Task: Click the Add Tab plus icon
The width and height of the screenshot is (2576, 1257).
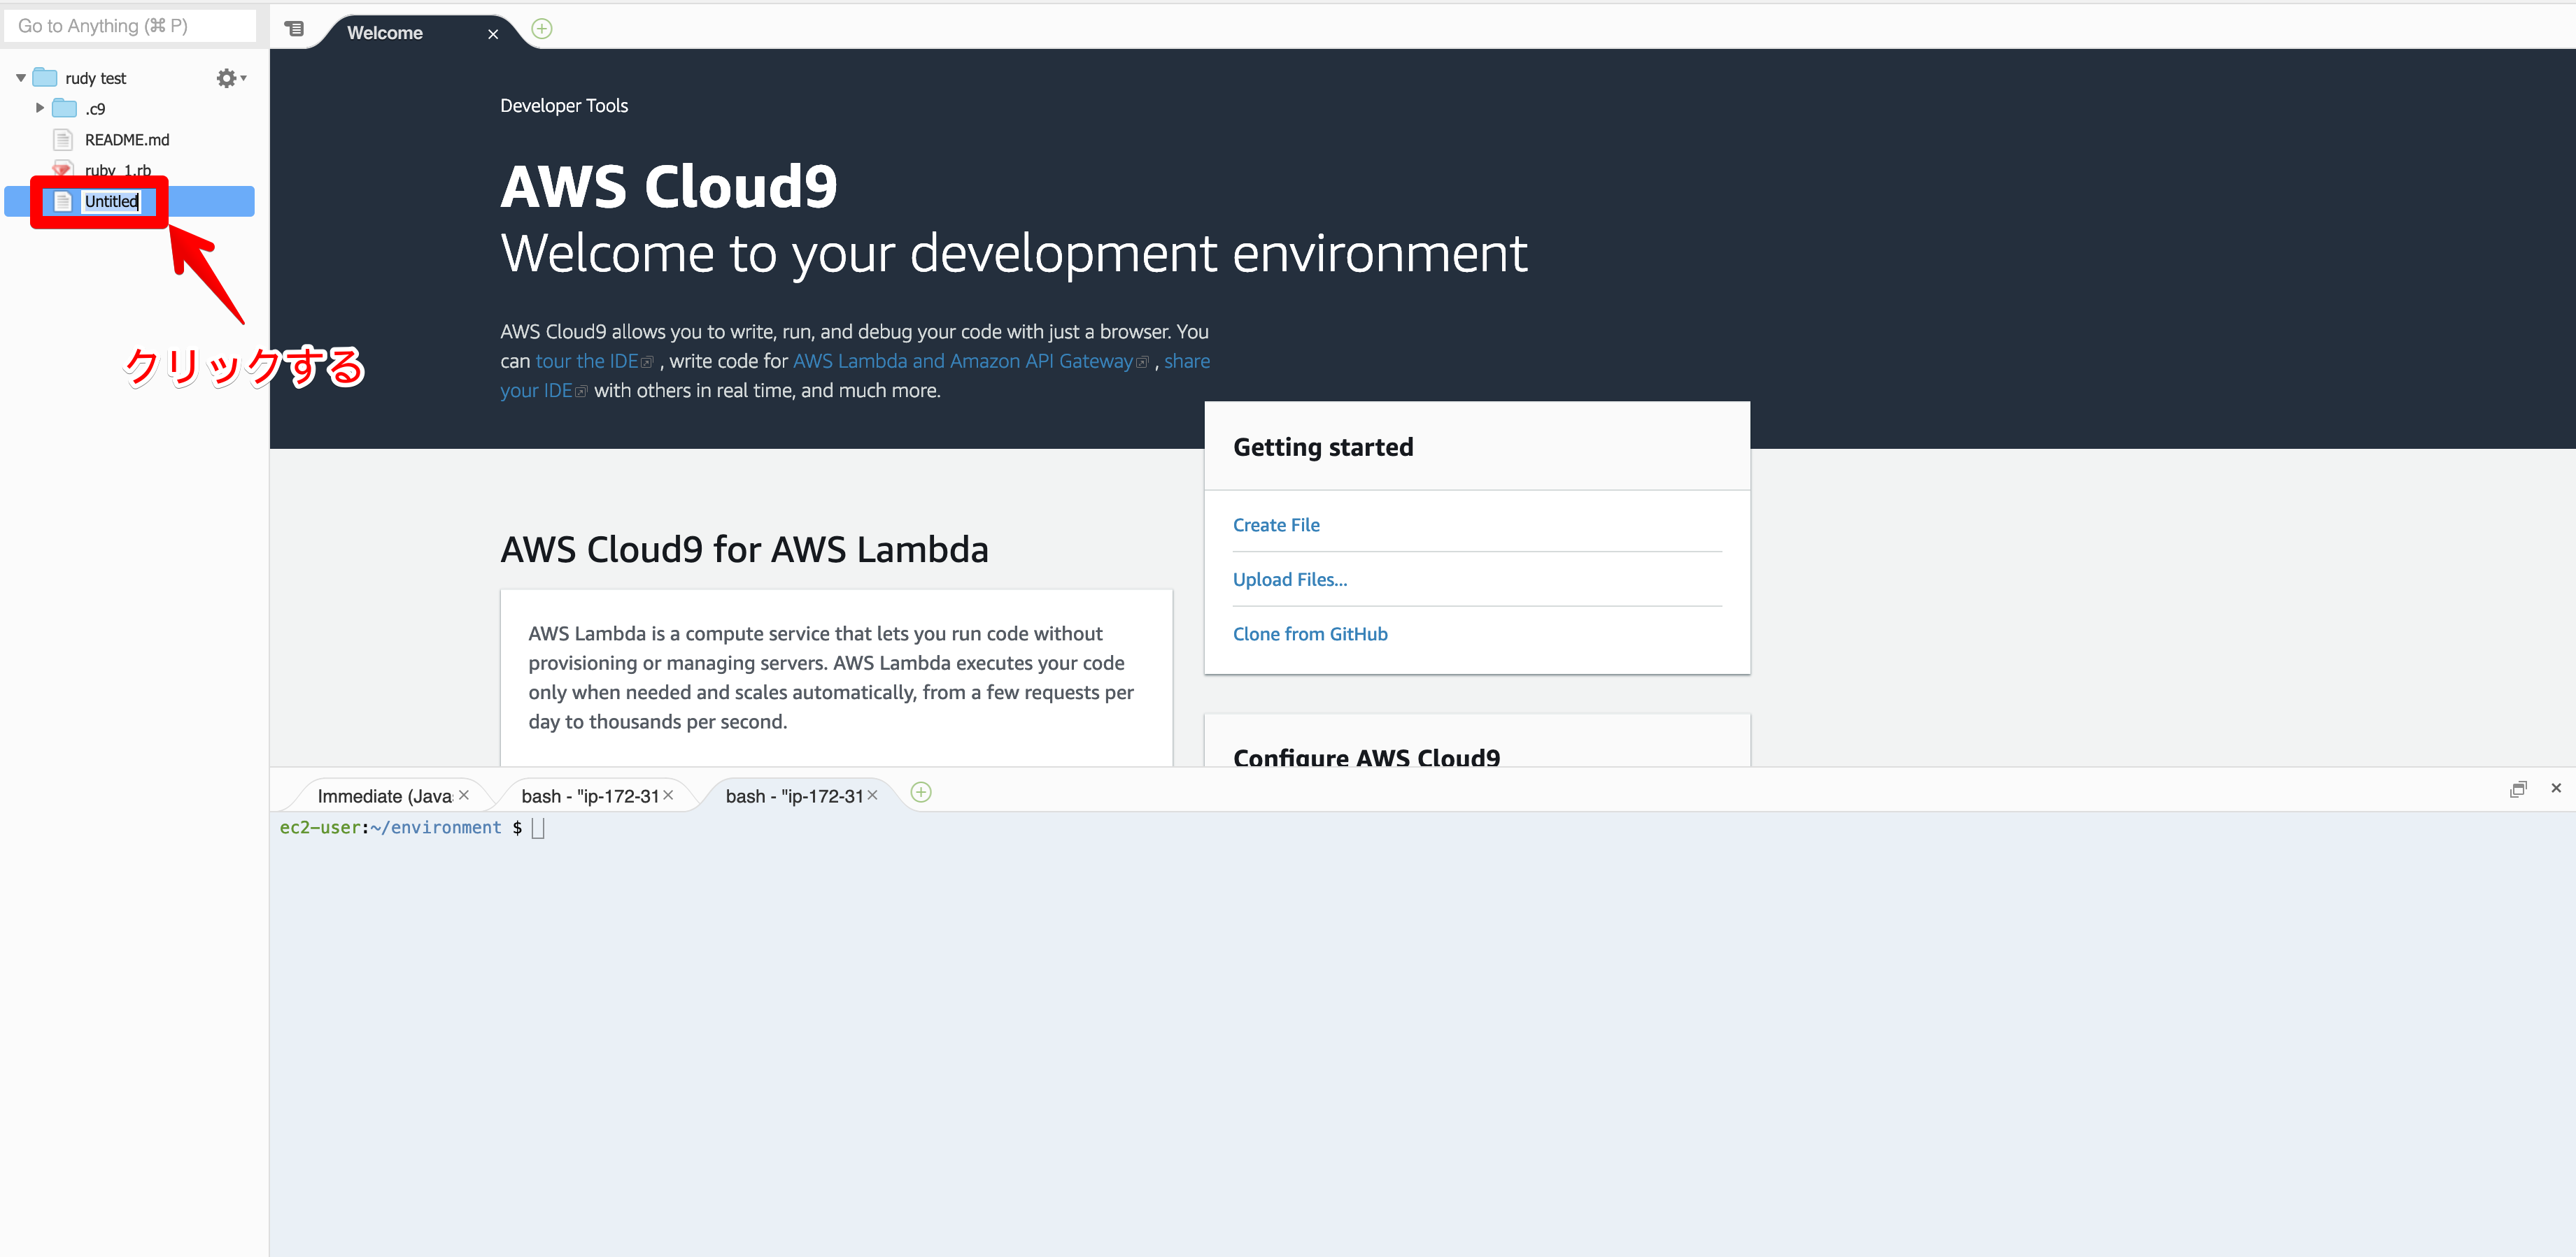Action: click(542, 28)
